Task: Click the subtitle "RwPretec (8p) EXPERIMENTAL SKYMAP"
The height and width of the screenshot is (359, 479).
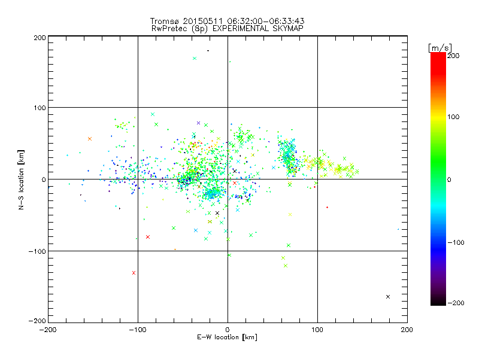Action: [x=228, y=29]
